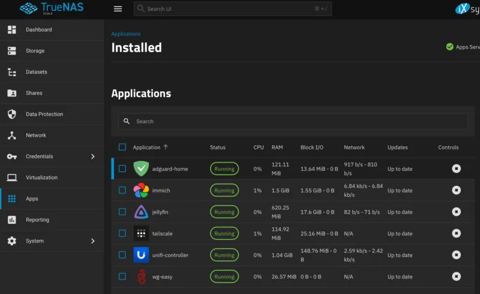Stop the wg-easy application
The width and height of the screenshot is (480, 294).
coord(456,277)
